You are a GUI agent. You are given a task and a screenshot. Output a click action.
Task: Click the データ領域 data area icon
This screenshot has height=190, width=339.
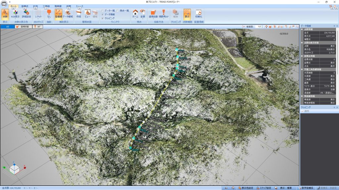click(x=68, y=14)
